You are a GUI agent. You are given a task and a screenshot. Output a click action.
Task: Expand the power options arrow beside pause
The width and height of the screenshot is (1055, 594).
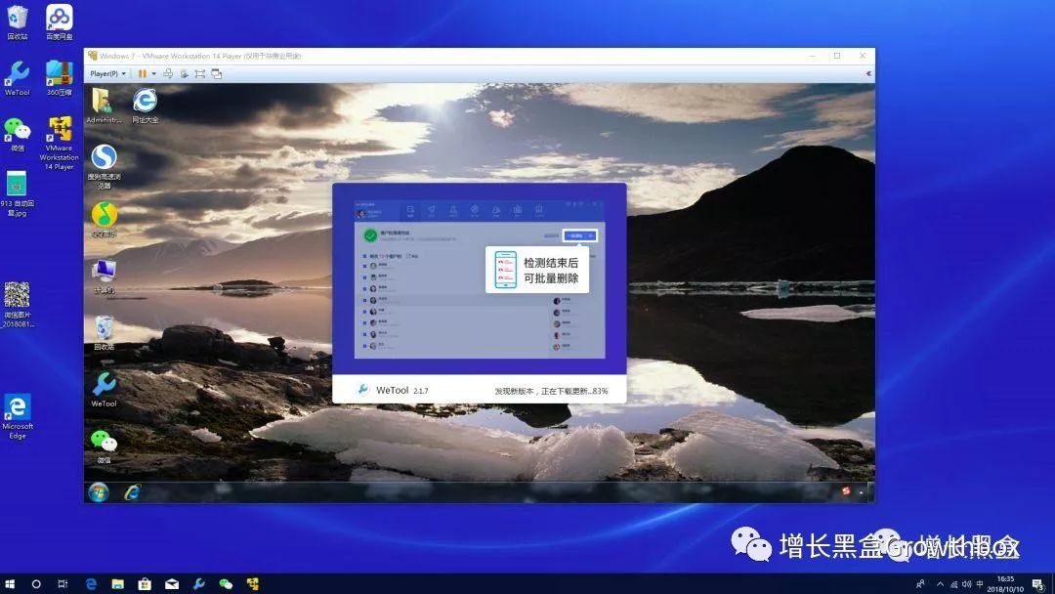click(x=154, y=74)
